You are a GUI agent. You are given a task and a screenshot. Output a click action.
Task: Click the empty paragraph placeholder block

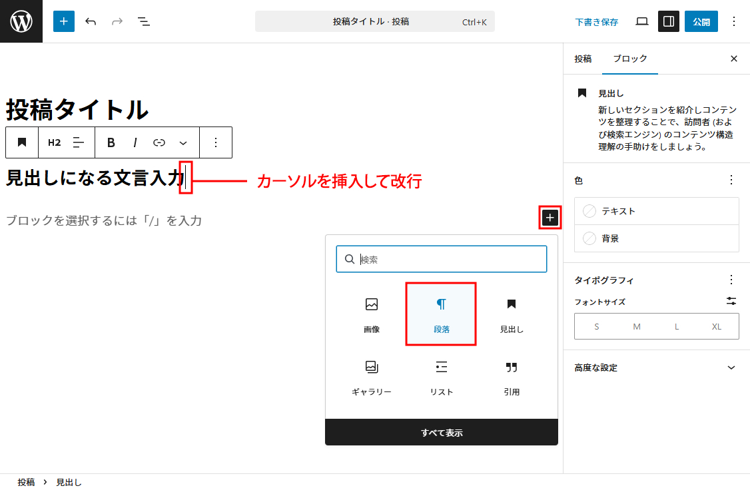104,220
